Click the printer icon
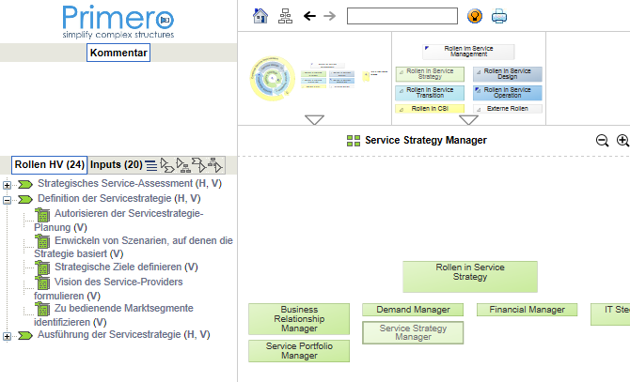630x382 pixels. point(499,16)
